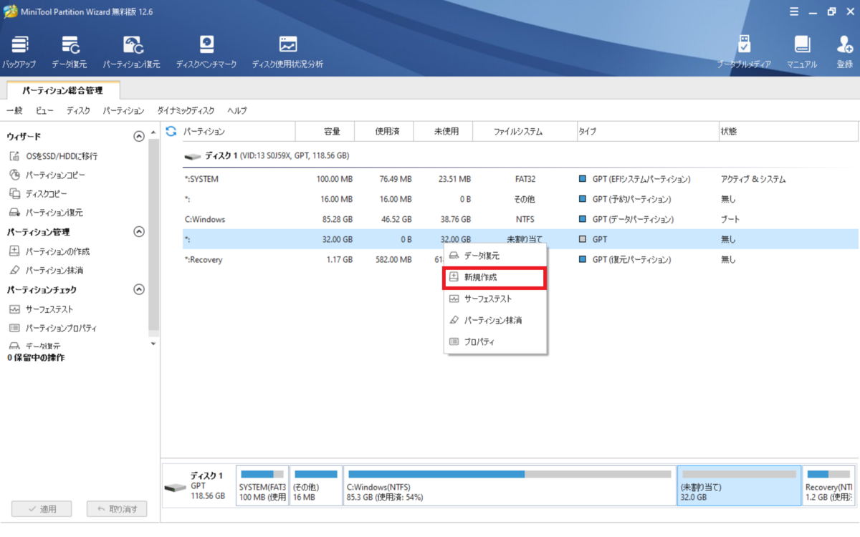Choose 新規作成 in context menu
This screenshot has width=860, height=537.
tap(495, 277)
